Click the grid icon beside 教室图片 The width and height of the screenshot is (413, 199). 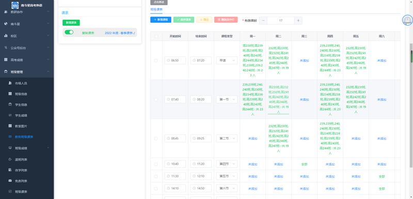click(x=10, y=126)
